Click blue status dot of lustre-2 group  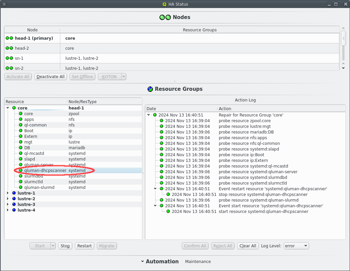[x=14, y=199]
